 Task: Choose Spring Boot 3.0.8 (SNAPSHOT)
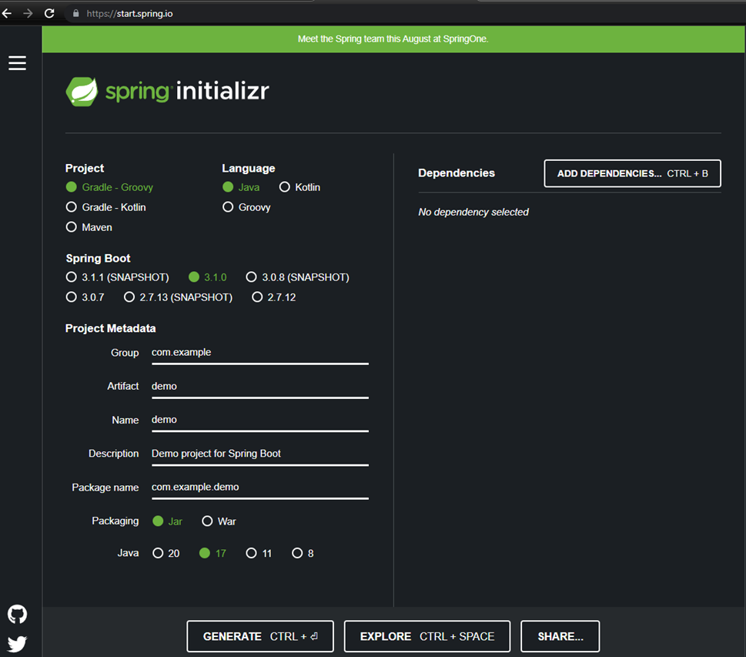(297, 277)
